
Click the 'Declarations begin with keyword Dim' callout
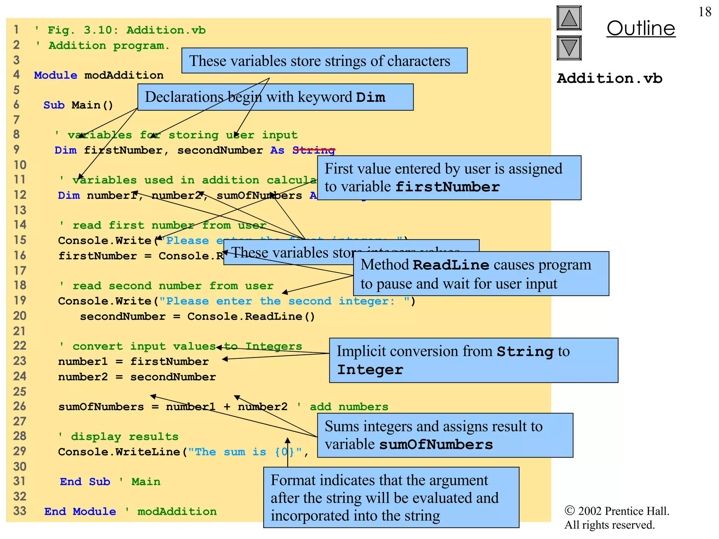point(275,97)
